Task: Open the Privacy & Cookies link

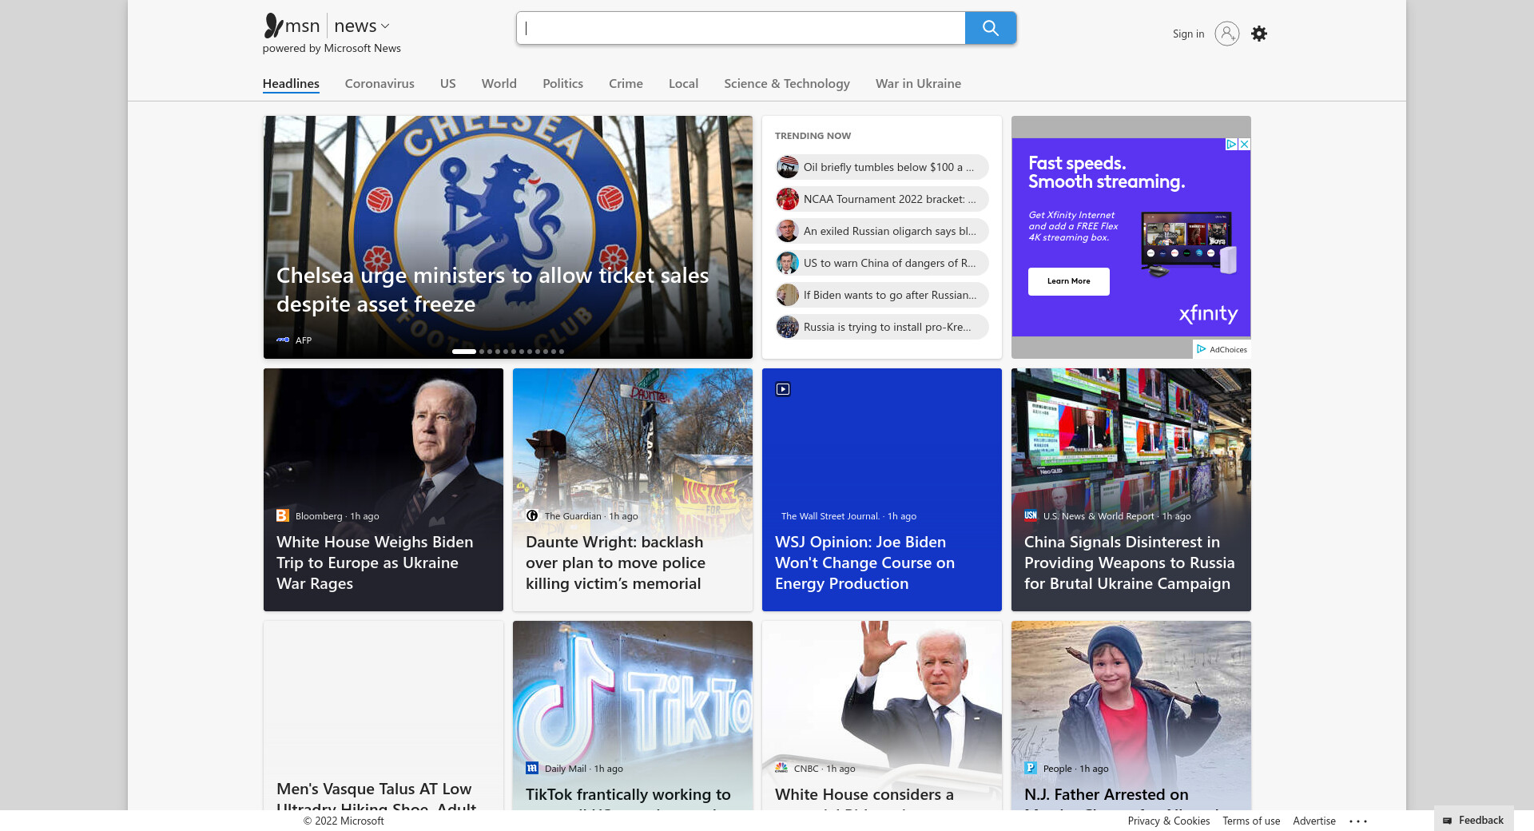Action: 1168,821
